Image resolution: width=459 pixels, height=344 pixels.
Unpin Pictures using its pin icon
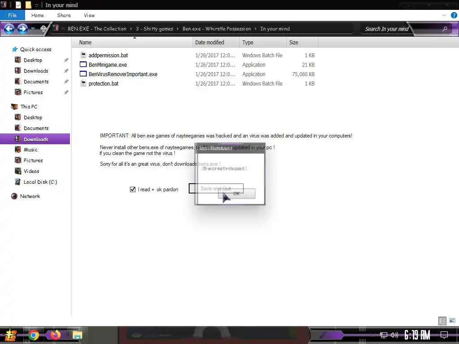tap(66, 92)
